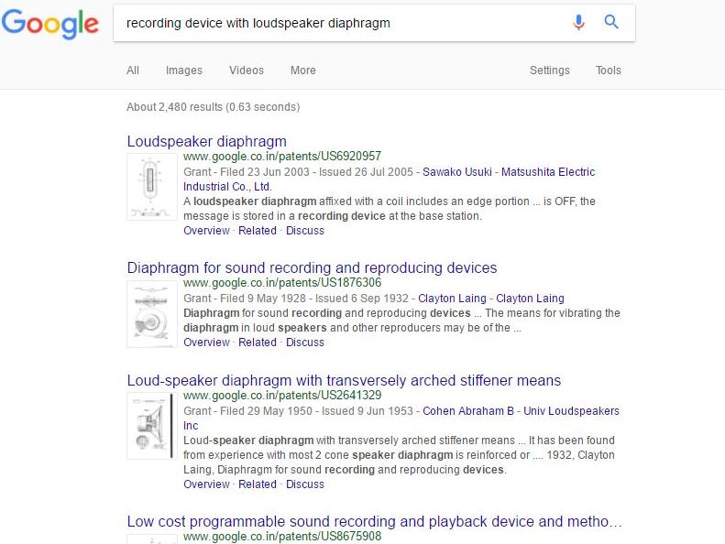Click in the search query text field

click(339, 23)
